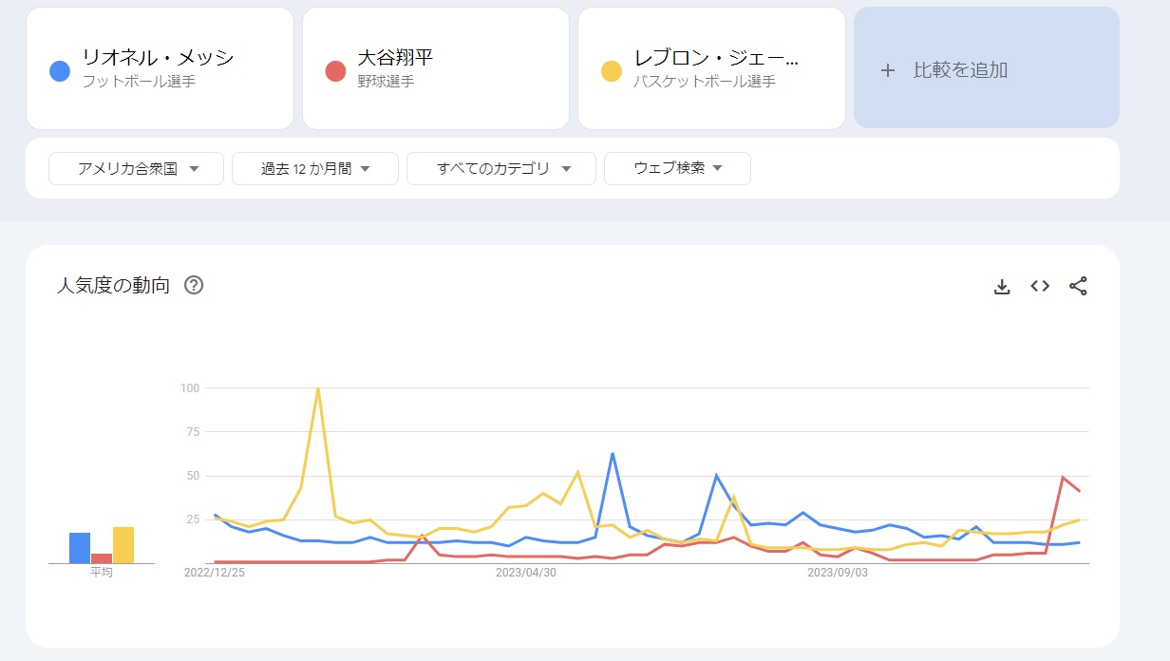The height and width of the screenshot is (661, 1170).
Task: Select the 大谷翔平 search term card
Action: pyautogui.click(x=436, y=68)
